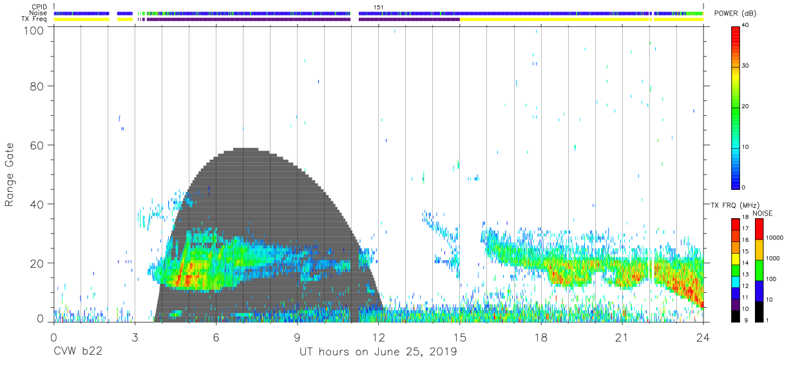Click the 'CVW b22' station label
791x365 pixels.
click(x=79, y=352)
